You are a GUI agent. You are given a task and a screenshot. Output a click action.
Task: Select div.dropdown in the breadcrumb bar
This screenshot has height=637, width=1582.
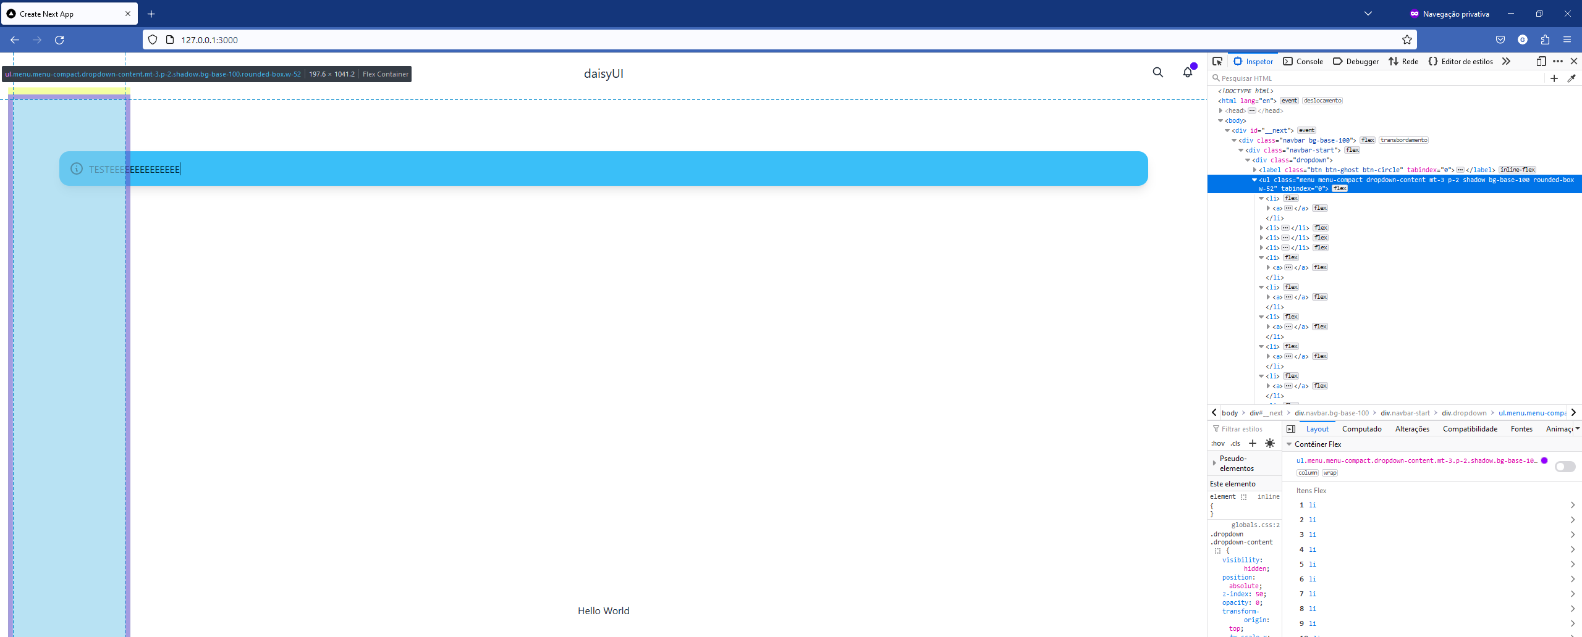[1465, 413]
